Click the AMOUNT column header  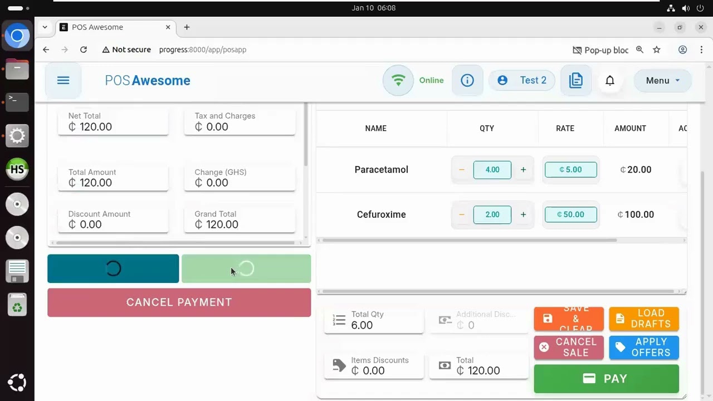click(630, 128)
